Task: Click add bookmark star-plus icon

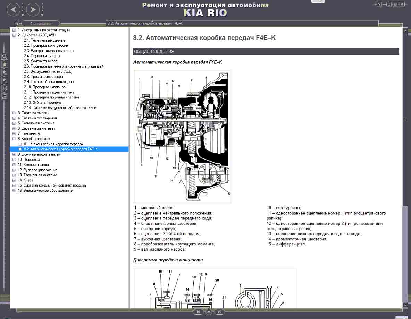Action: 5,72
